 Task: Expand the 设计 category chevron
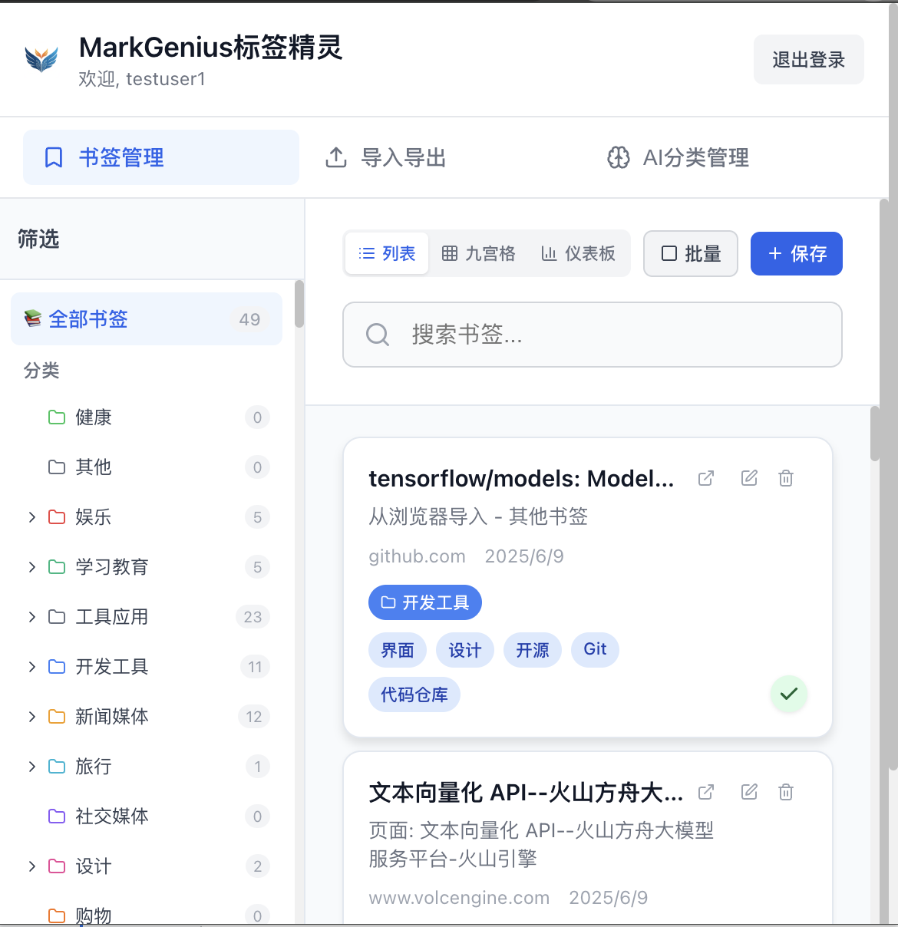point(32,866)
